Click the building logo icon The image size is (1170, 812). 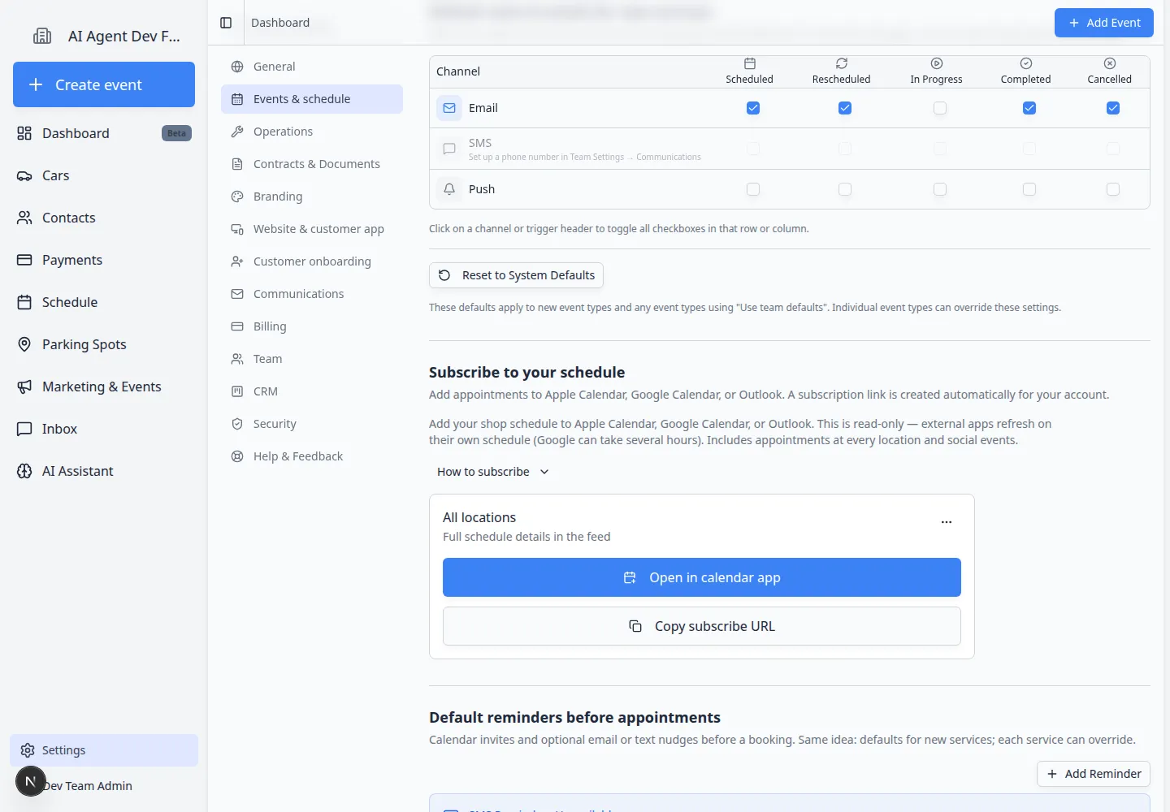pos(41,36)
